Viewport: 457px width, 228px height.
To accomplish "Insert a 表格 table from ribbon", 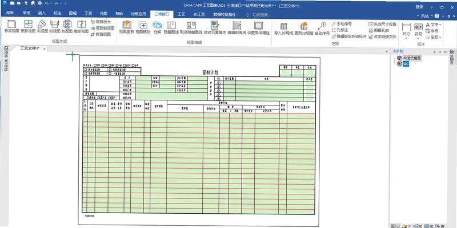I will [x=432, y=31].
